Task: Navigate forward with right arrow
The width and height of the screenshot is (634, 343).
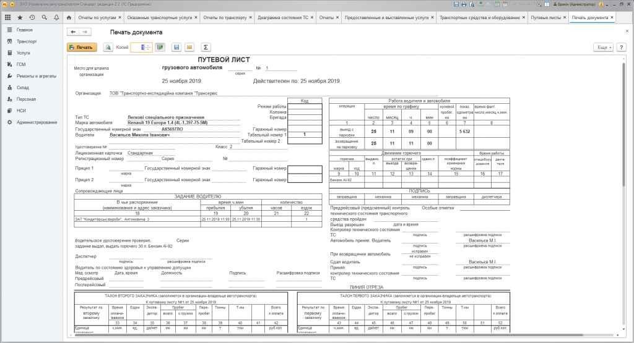Action: pyautogui.click(x=84, y=32)
